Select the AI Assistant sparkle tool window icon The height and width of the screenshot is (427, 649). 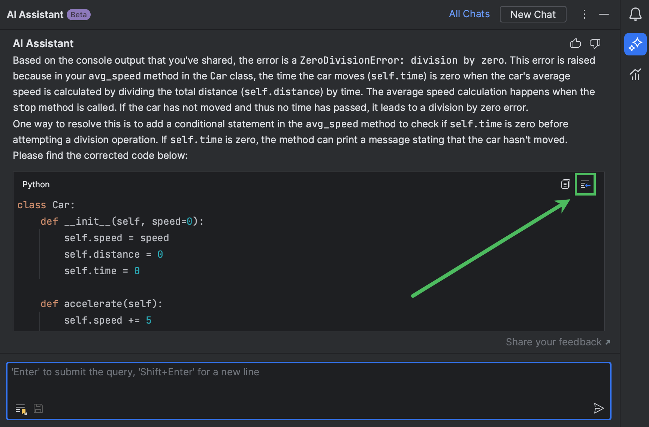click(x=635, y=44)
